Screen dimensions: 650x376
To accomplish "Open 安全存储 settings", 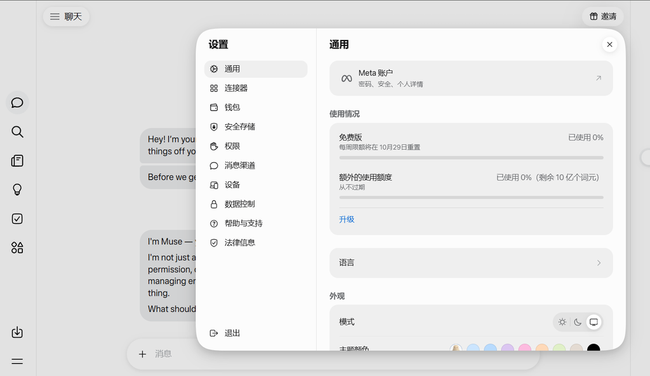I will (256, 127).
